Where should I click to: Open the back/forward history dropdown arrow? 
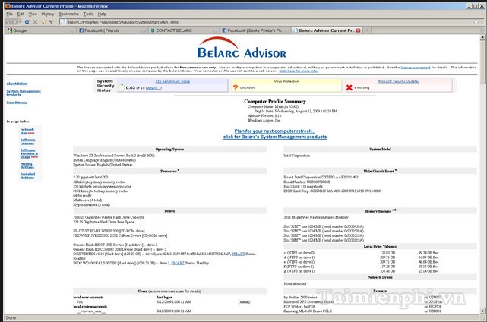[x=21, y=22]
